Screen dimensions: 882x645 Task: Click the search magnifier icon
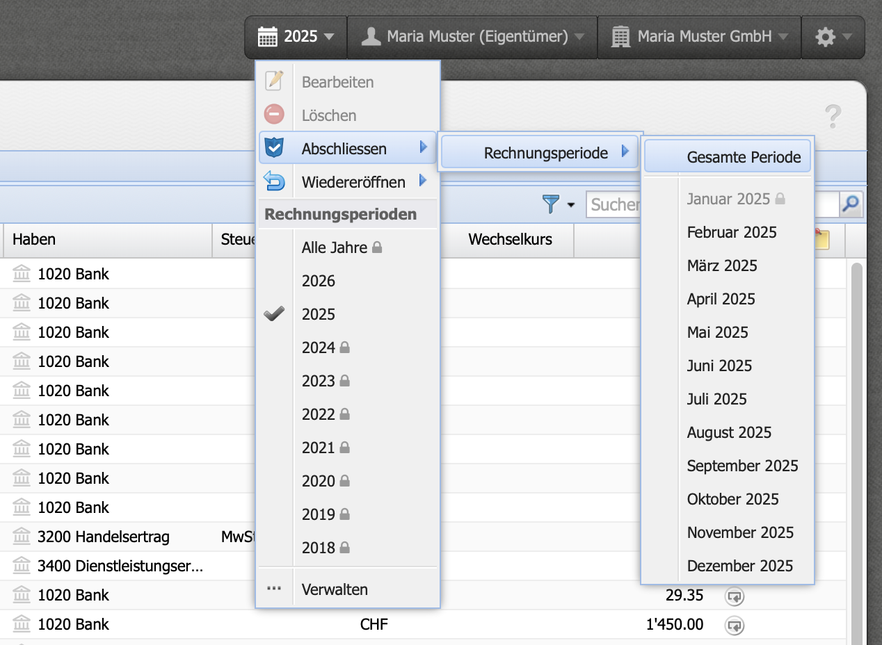[850, 204]
